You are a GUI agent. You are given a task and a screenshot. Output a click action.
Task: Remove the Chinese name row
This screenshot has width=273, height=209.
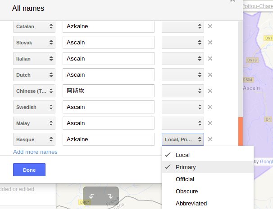(210, 91)
